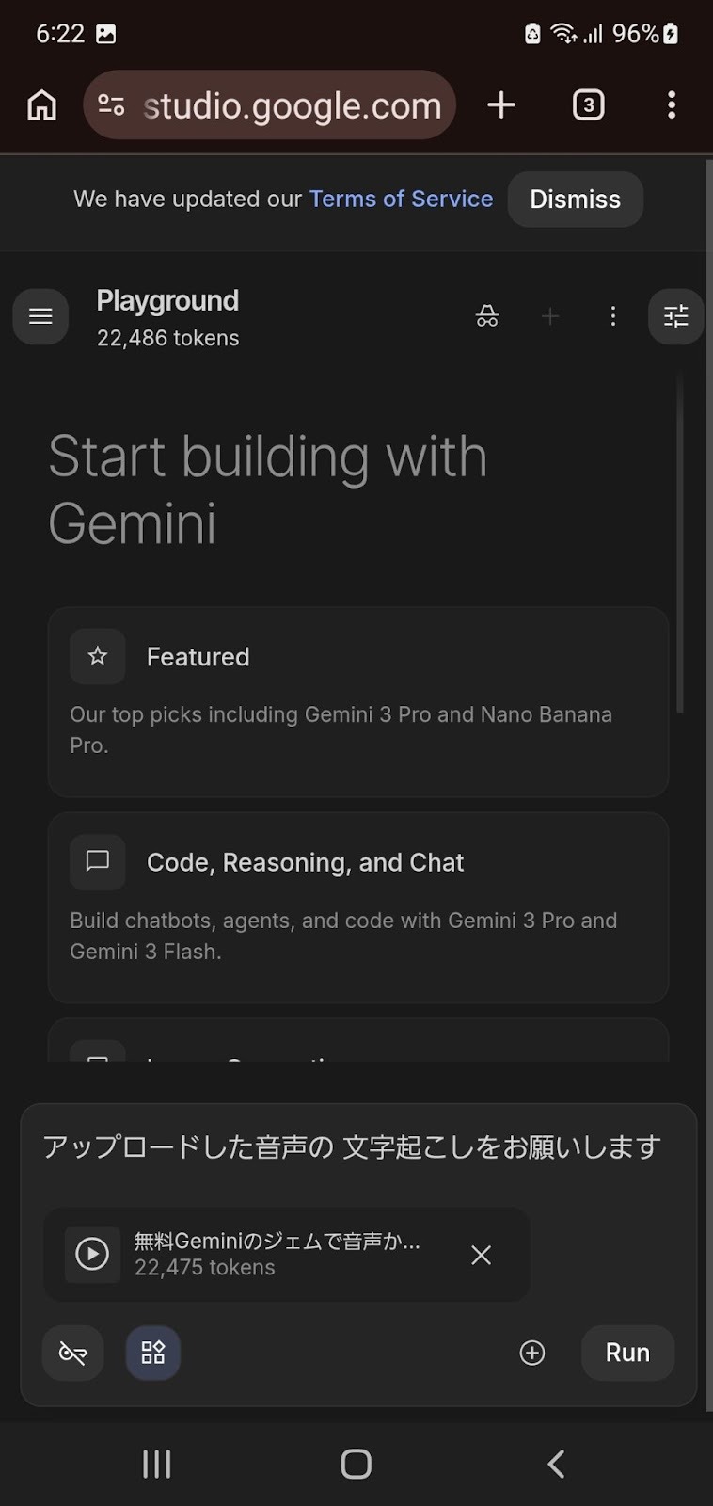Toggle incognito temporary chat mode

point(487,316)
